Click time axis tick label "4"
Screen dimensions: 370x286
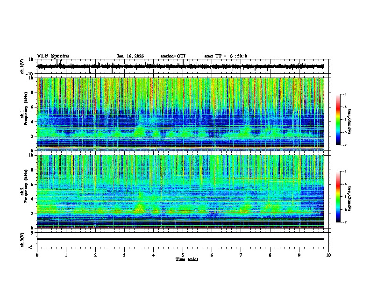[x=154, y=255]
